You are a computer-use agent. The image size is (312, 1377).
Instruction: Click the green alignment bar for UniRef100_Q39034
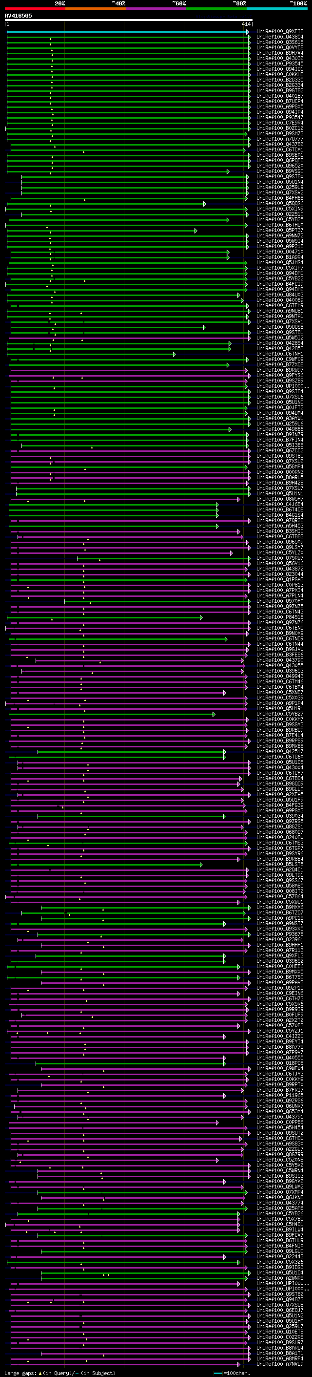click(132, 816)
